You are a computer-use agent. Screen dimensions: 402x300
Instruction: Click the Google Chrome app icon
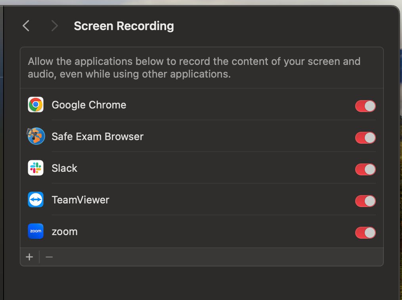(36, 105)
